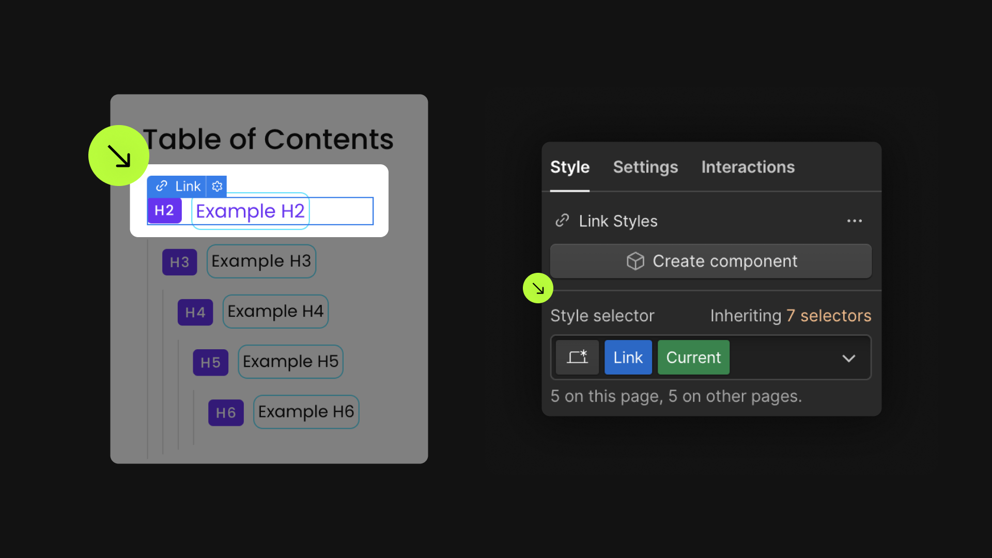992x558 pixels.
Task: Click the H3 heading badge
Action: point(180,262)
